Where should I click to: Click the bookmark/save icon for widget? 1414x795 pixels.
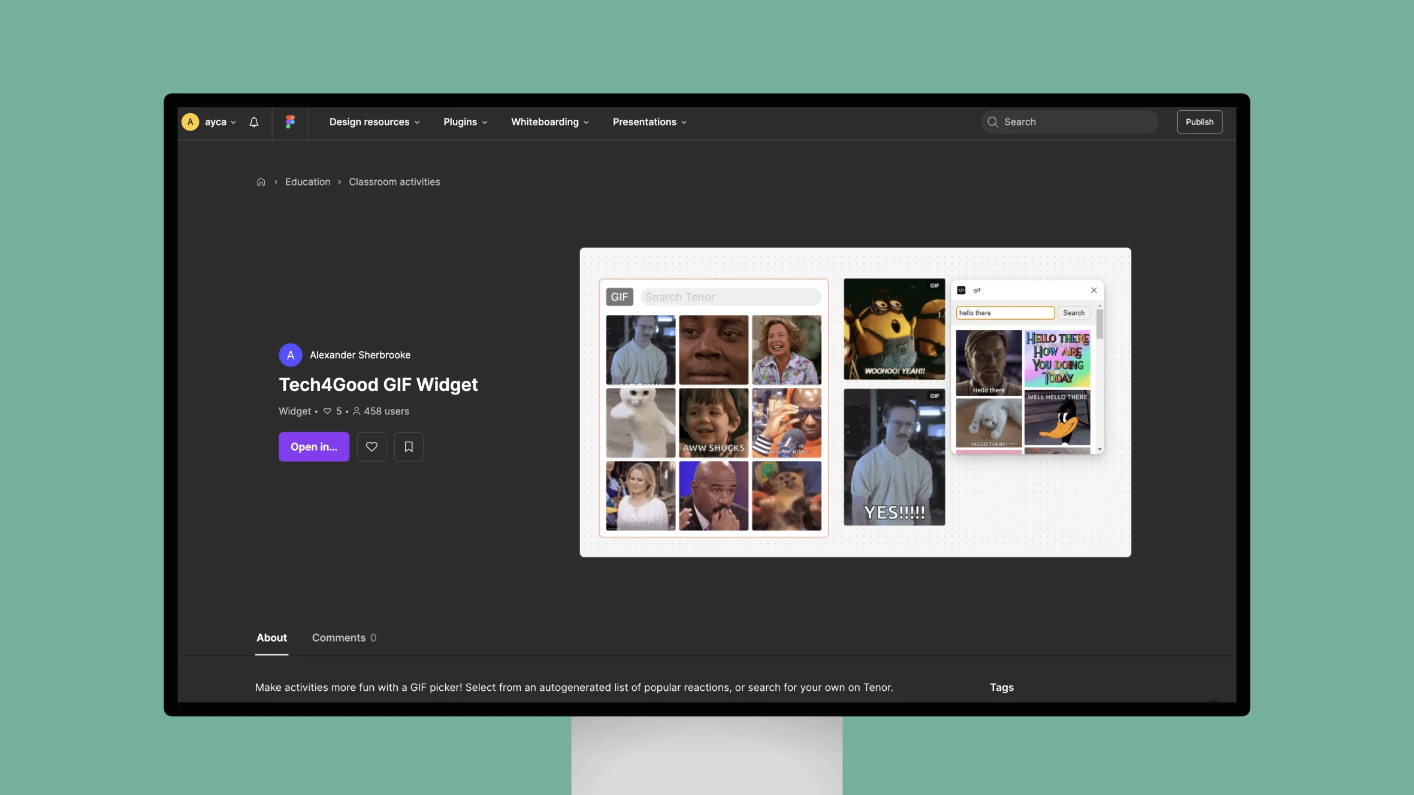click(x=408, y=447)
